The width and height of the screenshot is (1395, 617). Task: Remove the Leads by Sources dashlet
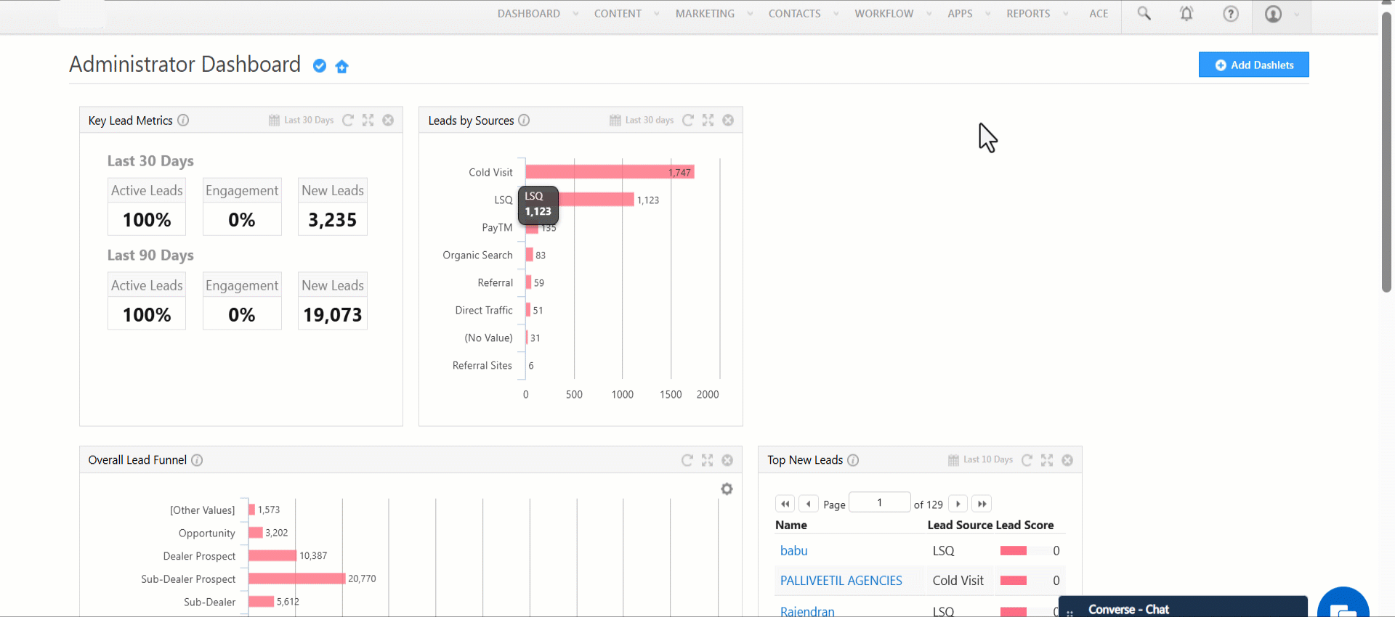pyautogui.click(x=728, y=120)
